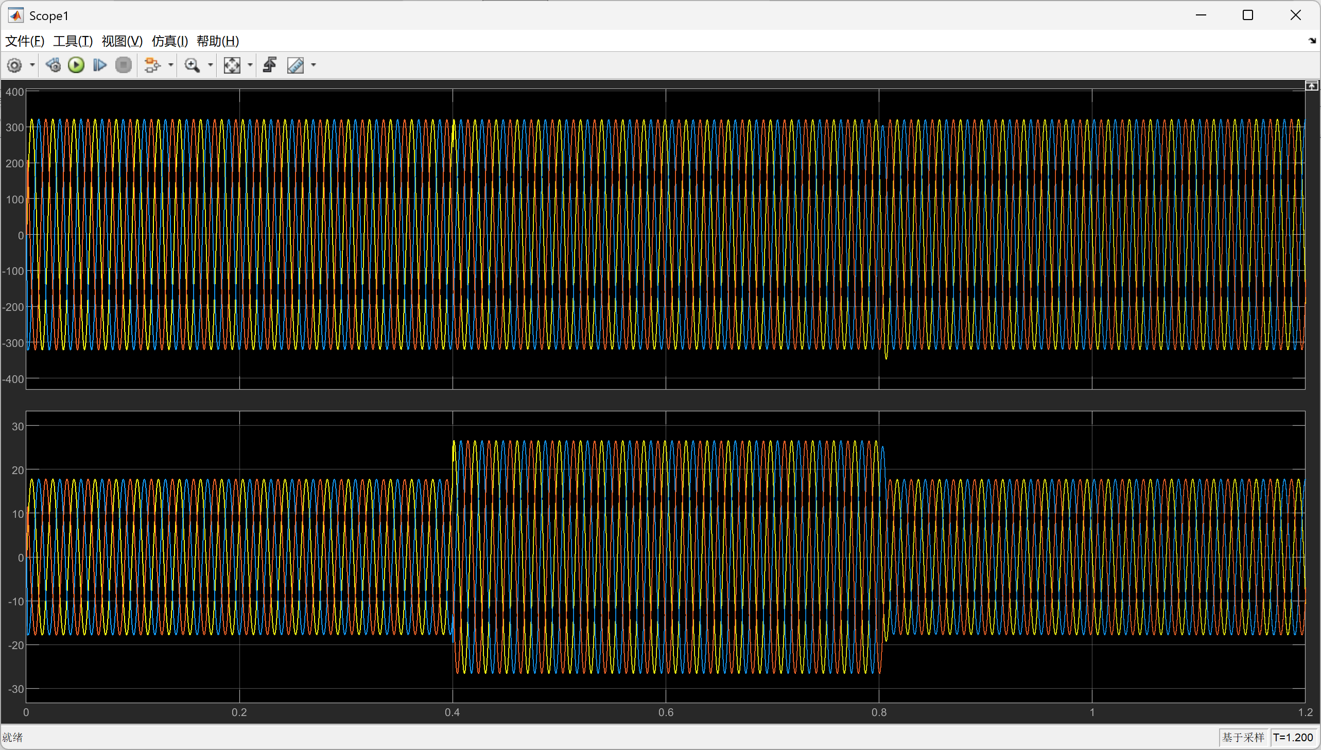Screen dimensions: 1321x750
Task: Open scope configuration properties gear
Action: pos(14,65)
